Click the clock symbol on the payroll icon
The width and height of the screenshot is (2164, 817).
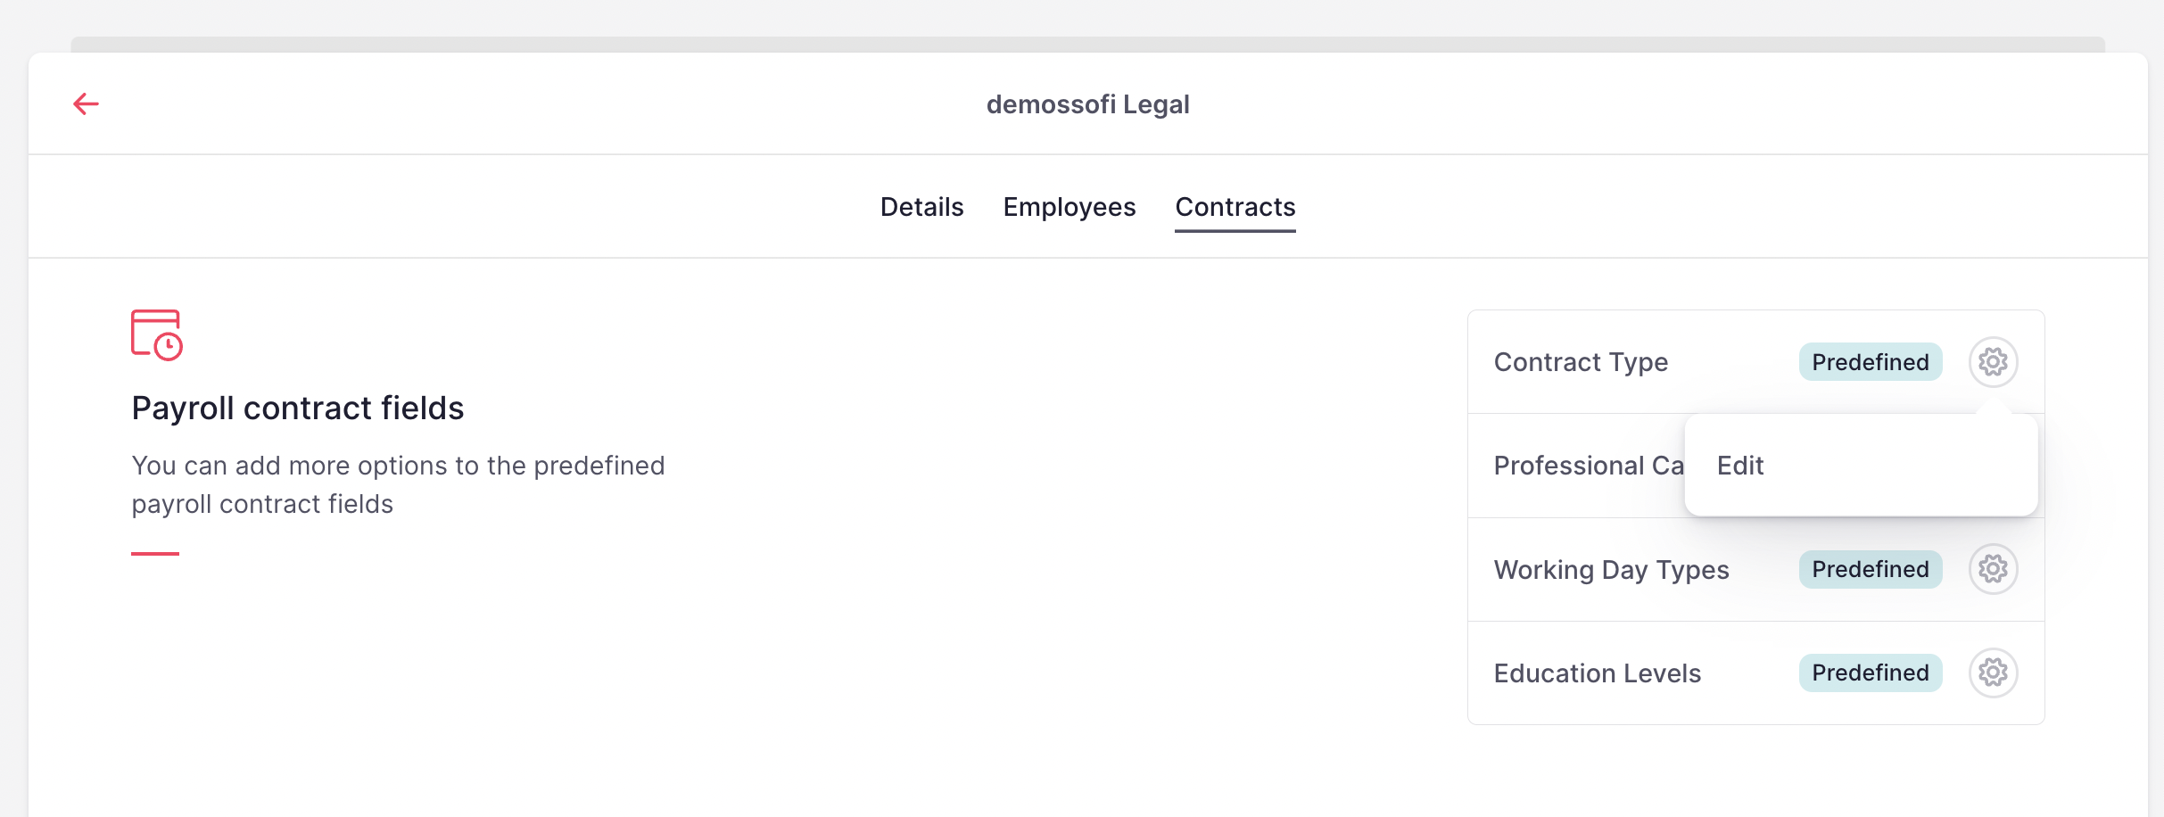point(169,348)
